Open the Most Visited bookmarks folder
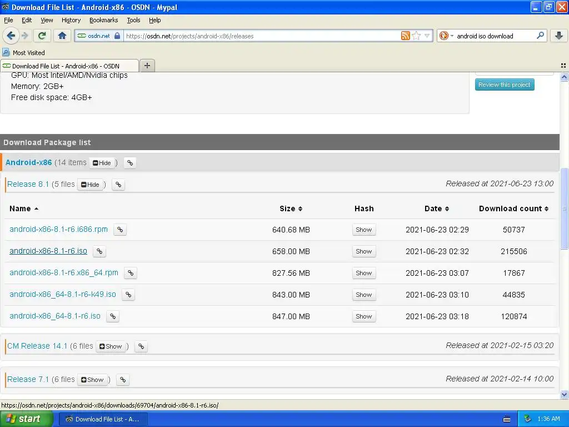 23,53
